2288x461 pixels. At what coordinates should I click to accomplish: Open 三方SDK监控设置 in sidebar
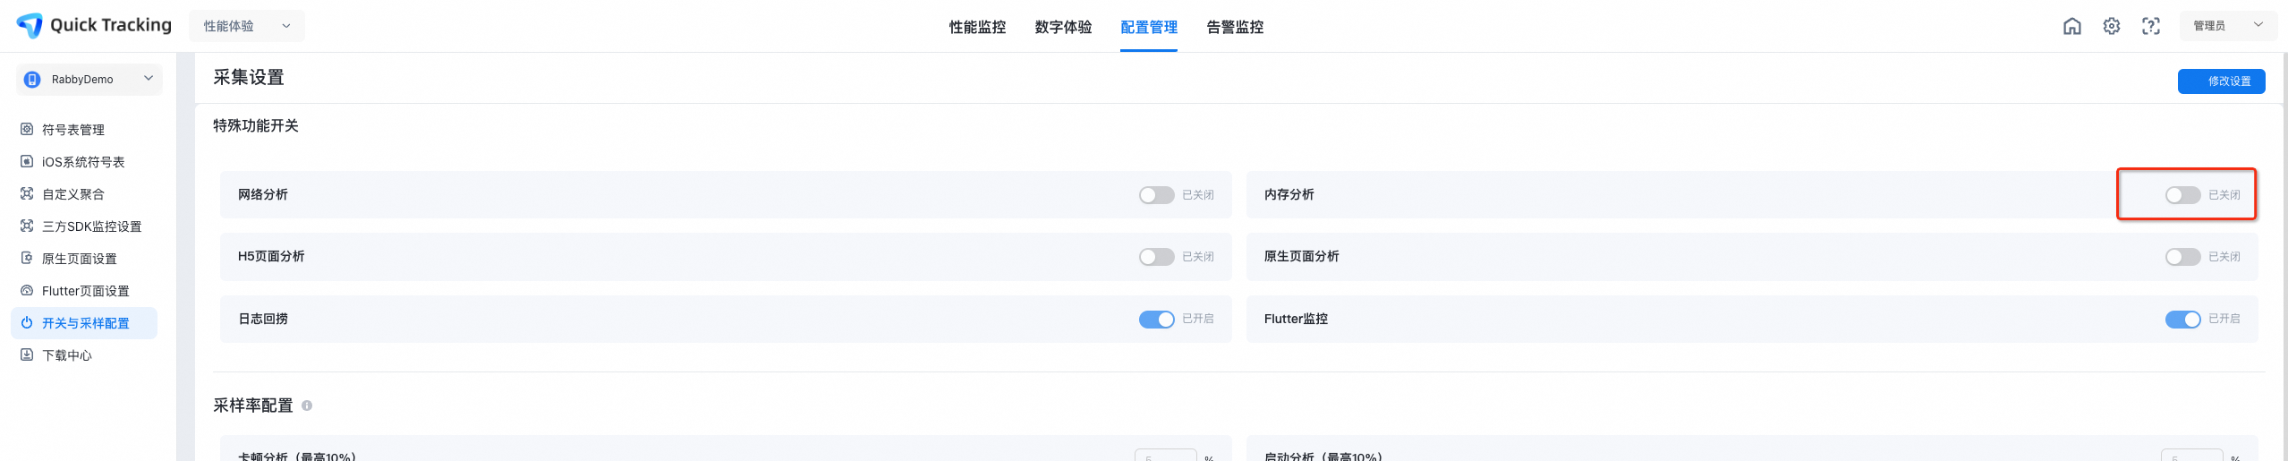(91, 226)
